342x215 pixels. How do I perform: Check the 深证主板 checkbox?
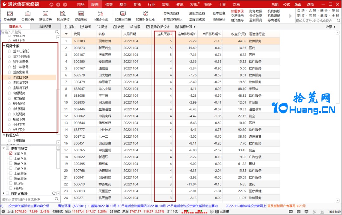pyautogui.click(x=11, y=178)
